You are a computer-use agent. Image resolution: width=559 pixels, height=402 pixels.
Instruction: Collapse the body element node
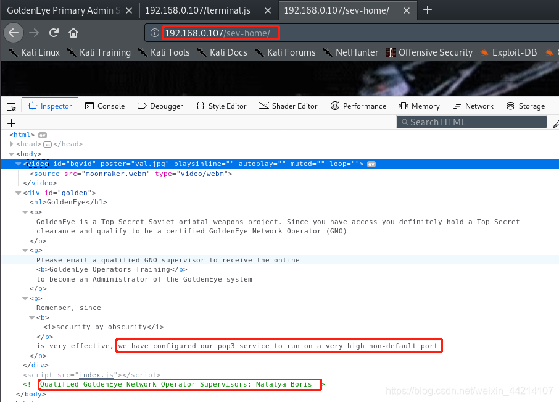point(11,154)
